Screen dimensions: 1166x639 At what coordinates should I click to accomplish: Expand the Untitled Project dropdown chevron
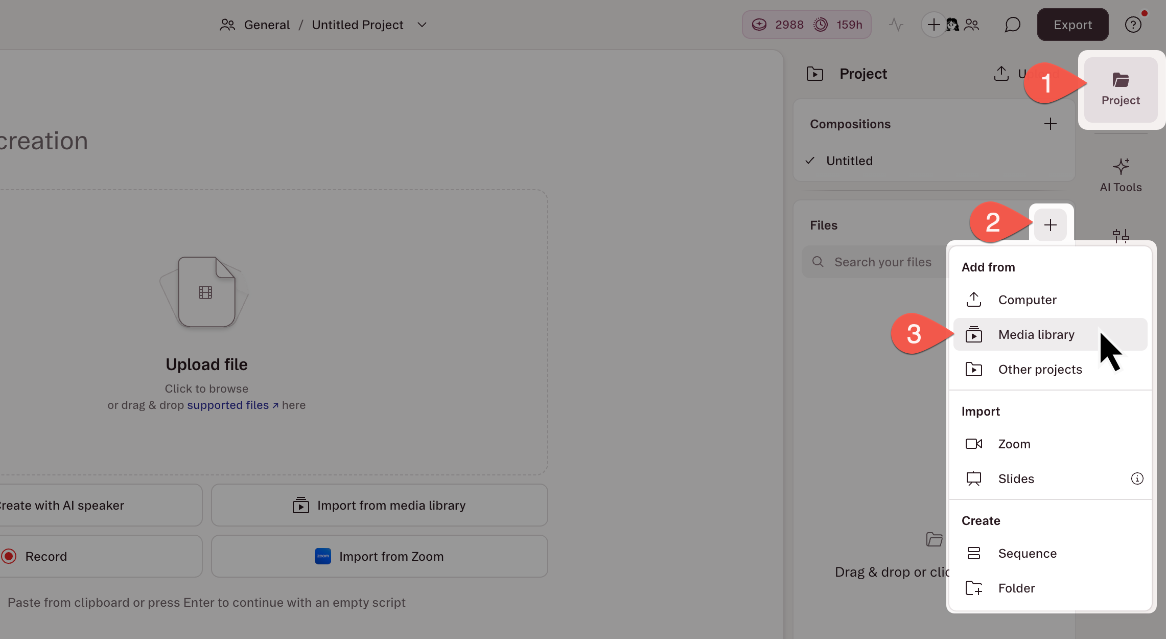pyautogui.click(x=422, y=25)
